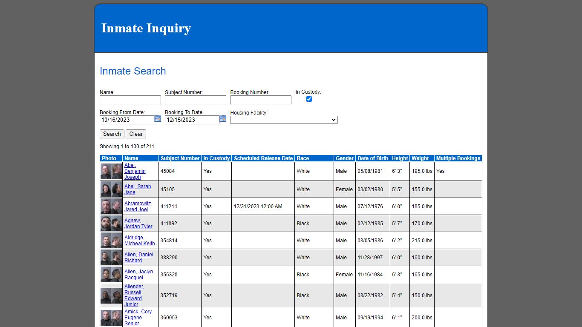
Task: View photo thumbnail of Amick, Cory Eugene
Action: (x=111, y=318)
